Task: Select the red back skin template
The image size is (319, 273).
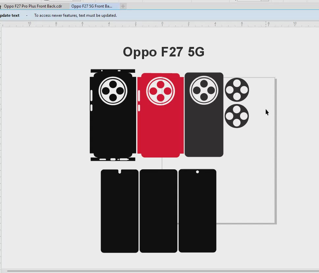Action: 160,131
